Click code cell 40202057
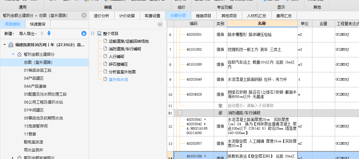Image resolution: width=359 pixels, height=159 pixels. click(194, 144)
